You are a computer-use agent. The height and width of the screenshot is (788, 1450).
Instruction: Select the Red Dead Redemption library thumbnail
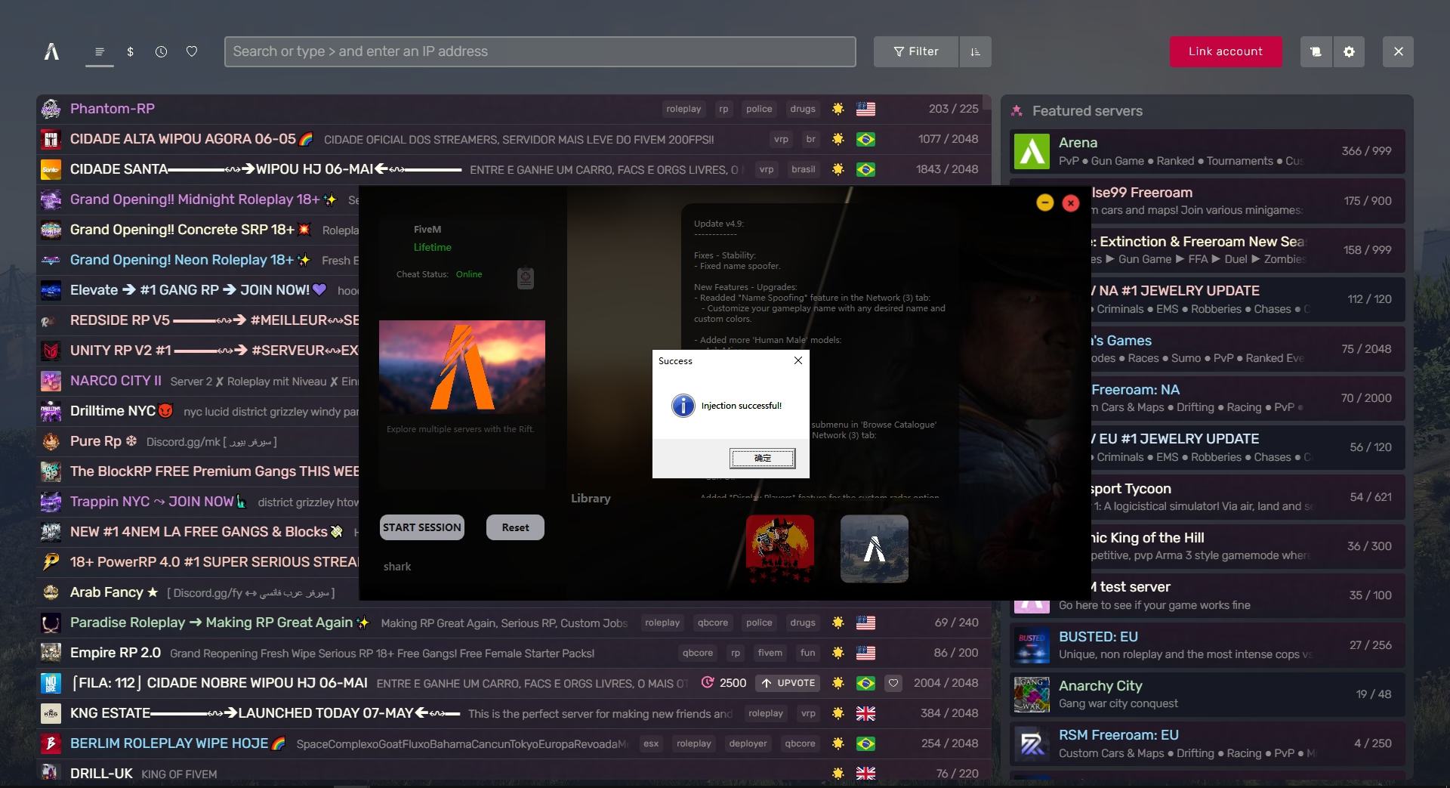tap(780, 549)
